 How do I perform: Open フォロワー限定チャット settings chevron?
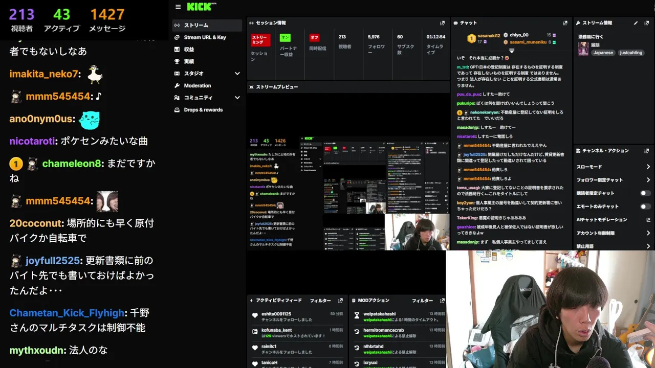click(x=648, y=180)
